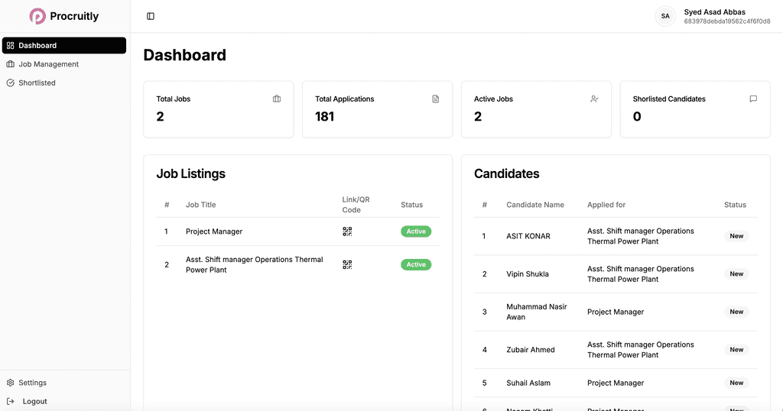This screenshot has width=783, height=411.
Task: Click the Dashboard grid icon
Action: coord(11,45)
